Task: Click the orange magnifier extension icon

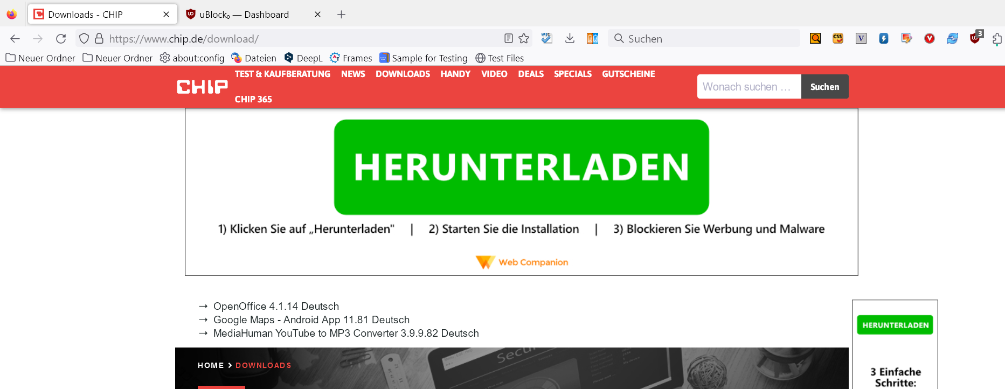Action: point(815,38)
